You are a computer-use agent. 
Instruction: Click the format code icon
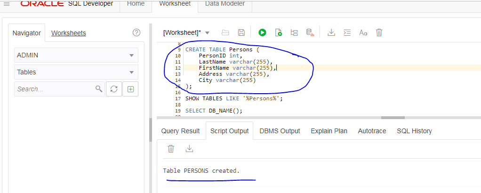click(347, 32)
